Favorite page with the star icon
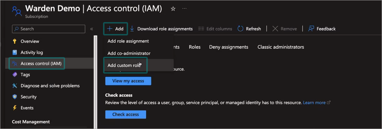Image resolution: width=382 pixels, height=129 pixels. 173,9
